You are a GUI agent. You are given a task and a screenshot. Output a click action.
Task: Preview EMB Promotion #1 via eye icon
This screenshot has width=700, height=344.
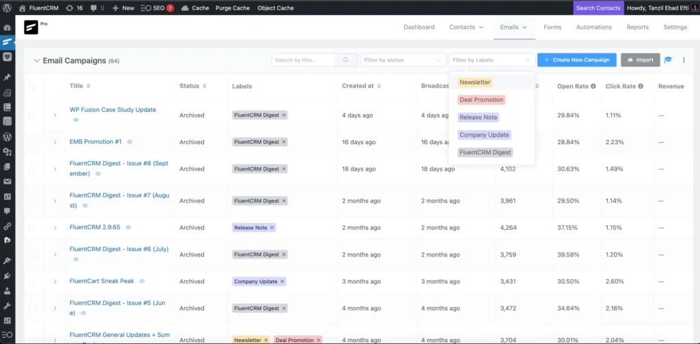(x=129, y=142)
